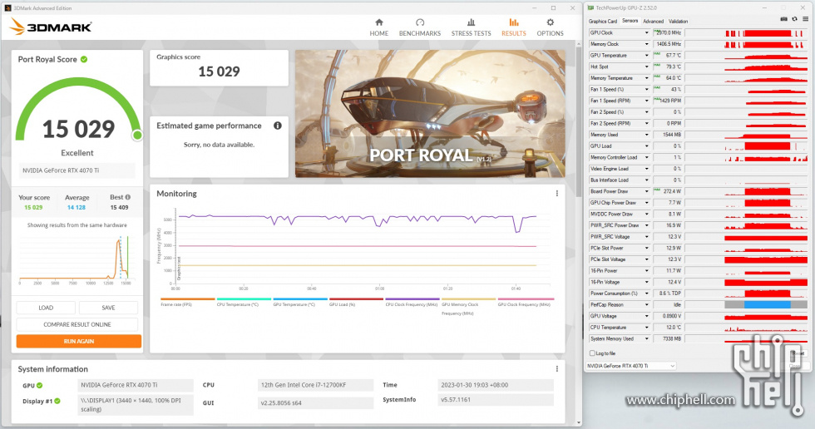Open the GPU Temperature sensor dropdown
The width and height of the screenshot is (815, 429).
coord(647,56)
